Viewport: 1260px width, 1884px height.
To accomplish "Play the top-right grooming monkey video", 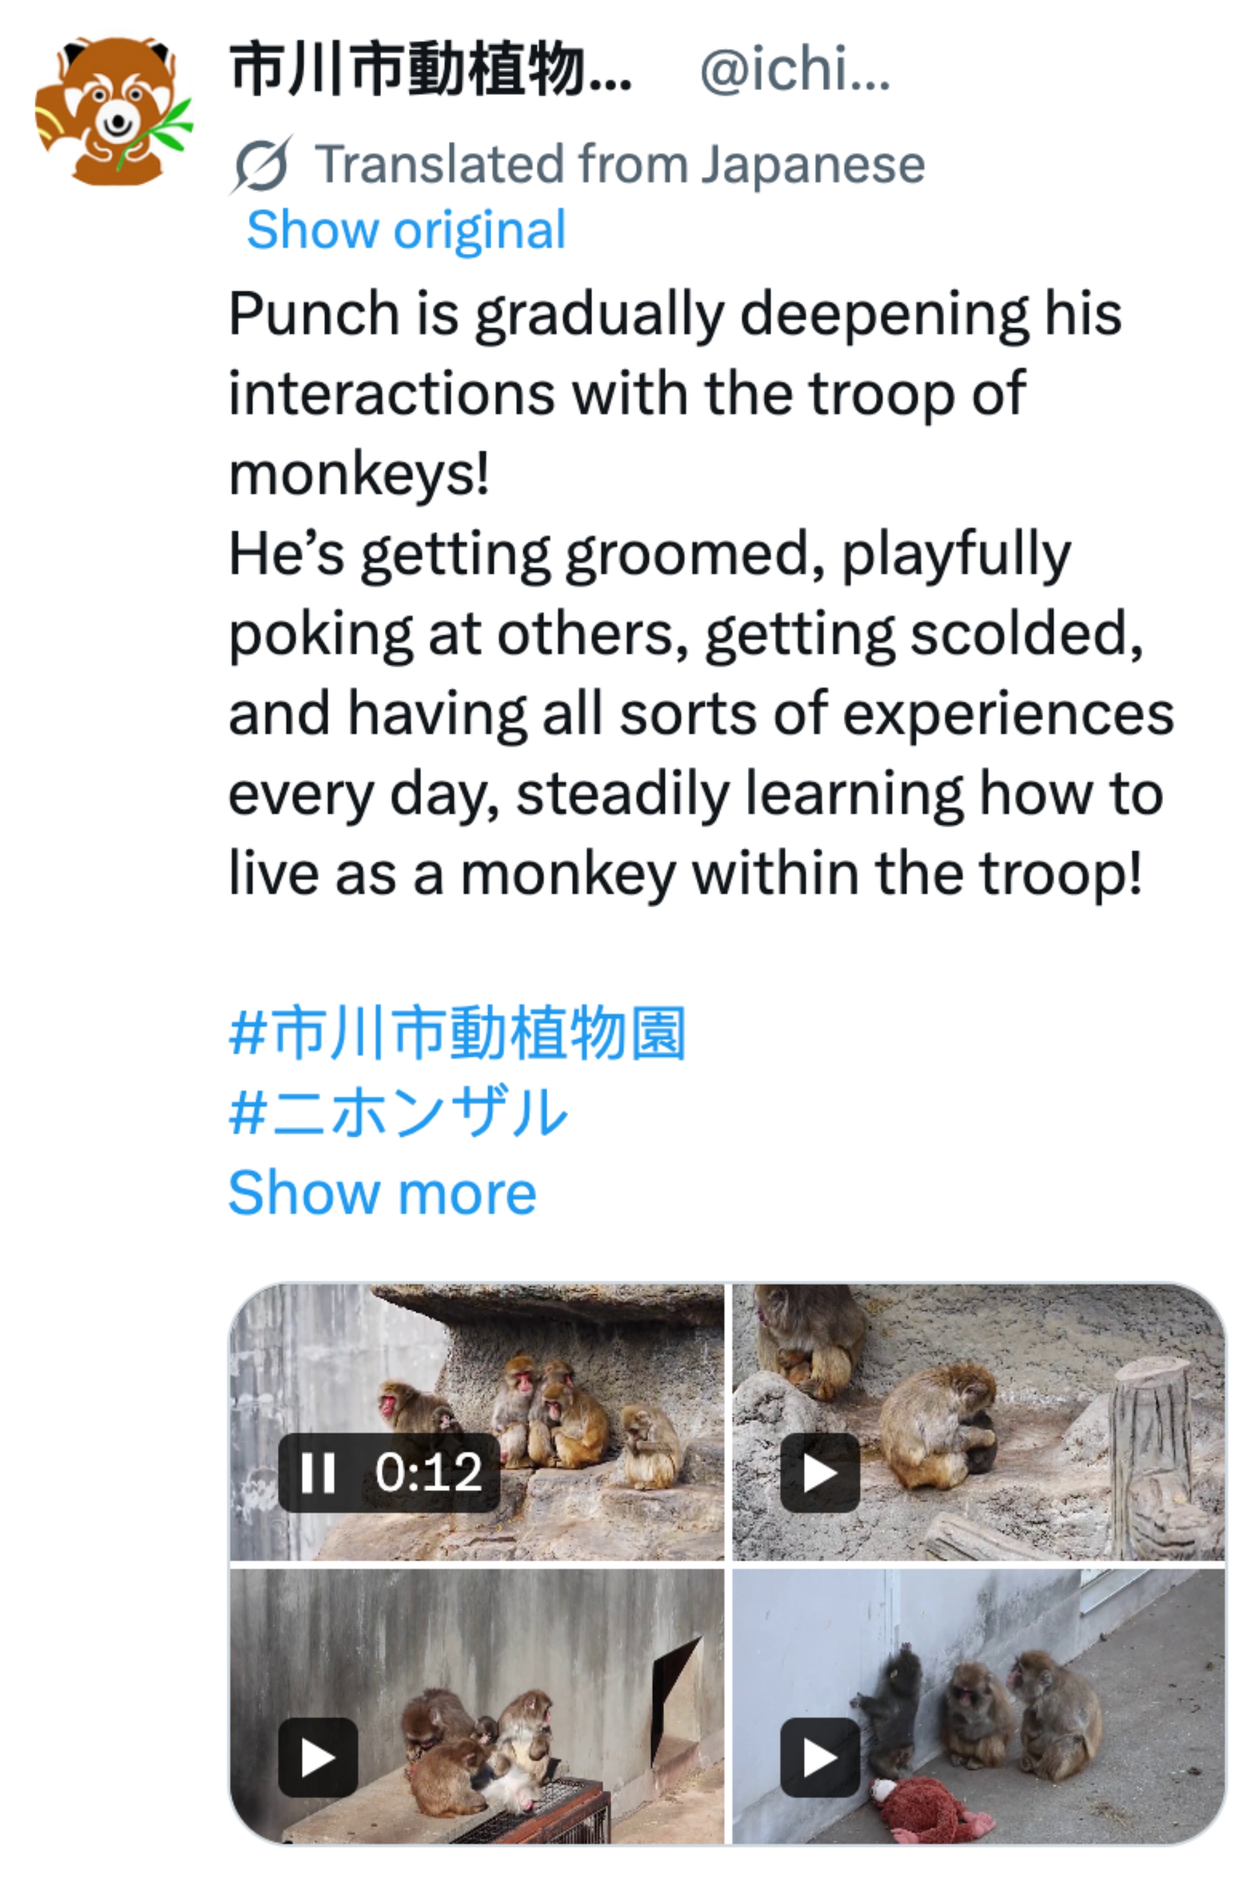I will [820, 1473].
